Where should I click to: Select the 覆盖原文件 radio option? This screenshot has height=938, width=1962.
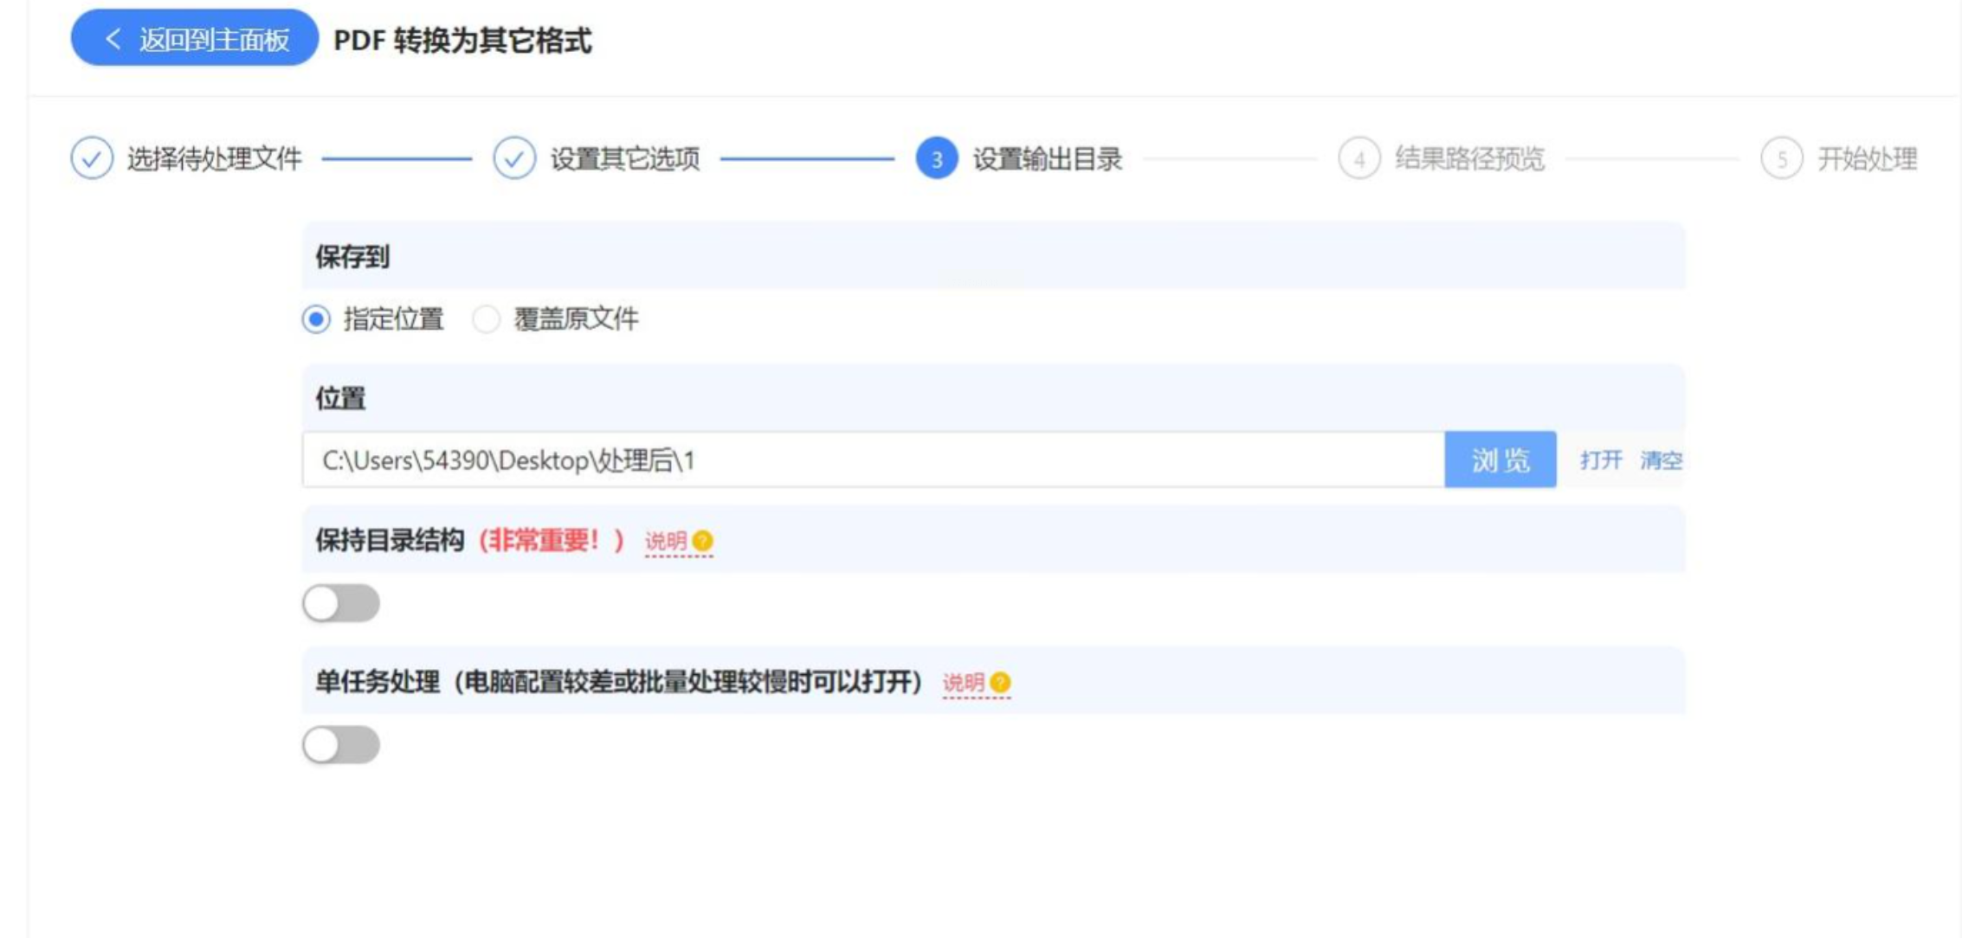(x=487, y=319)
